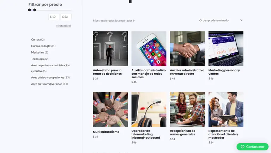The width and height of the screenshot is (271, 153).
Task: Click the Multiculturalismo course title
Action: 106,132
